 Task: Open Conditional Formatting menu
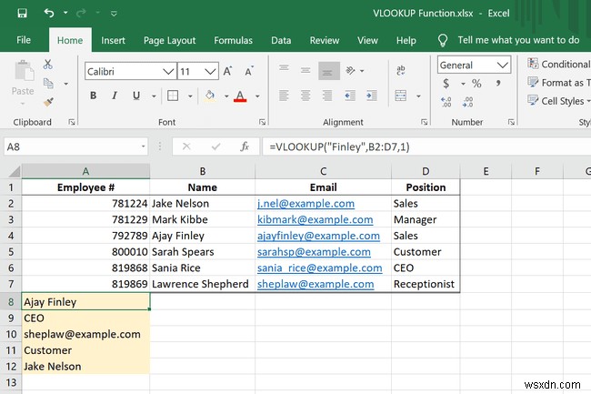click(x=558, y=64)
